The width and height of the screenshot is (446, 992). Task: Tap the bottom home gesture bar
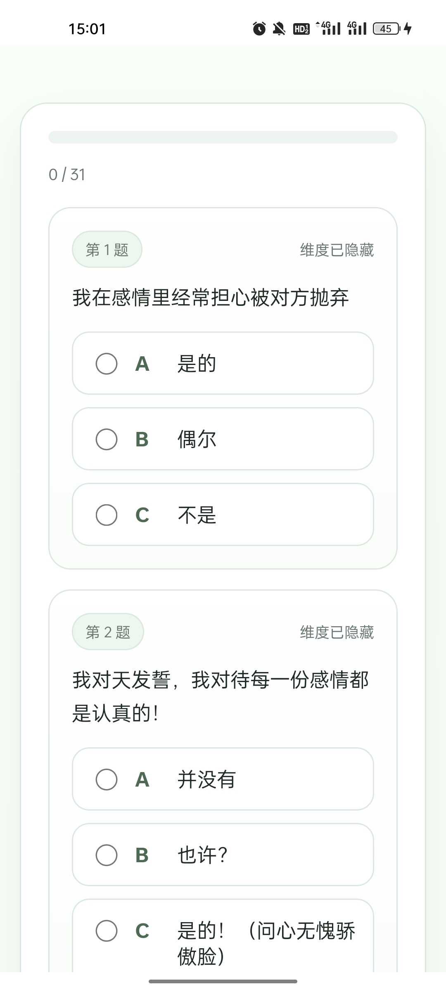point(223,981)
